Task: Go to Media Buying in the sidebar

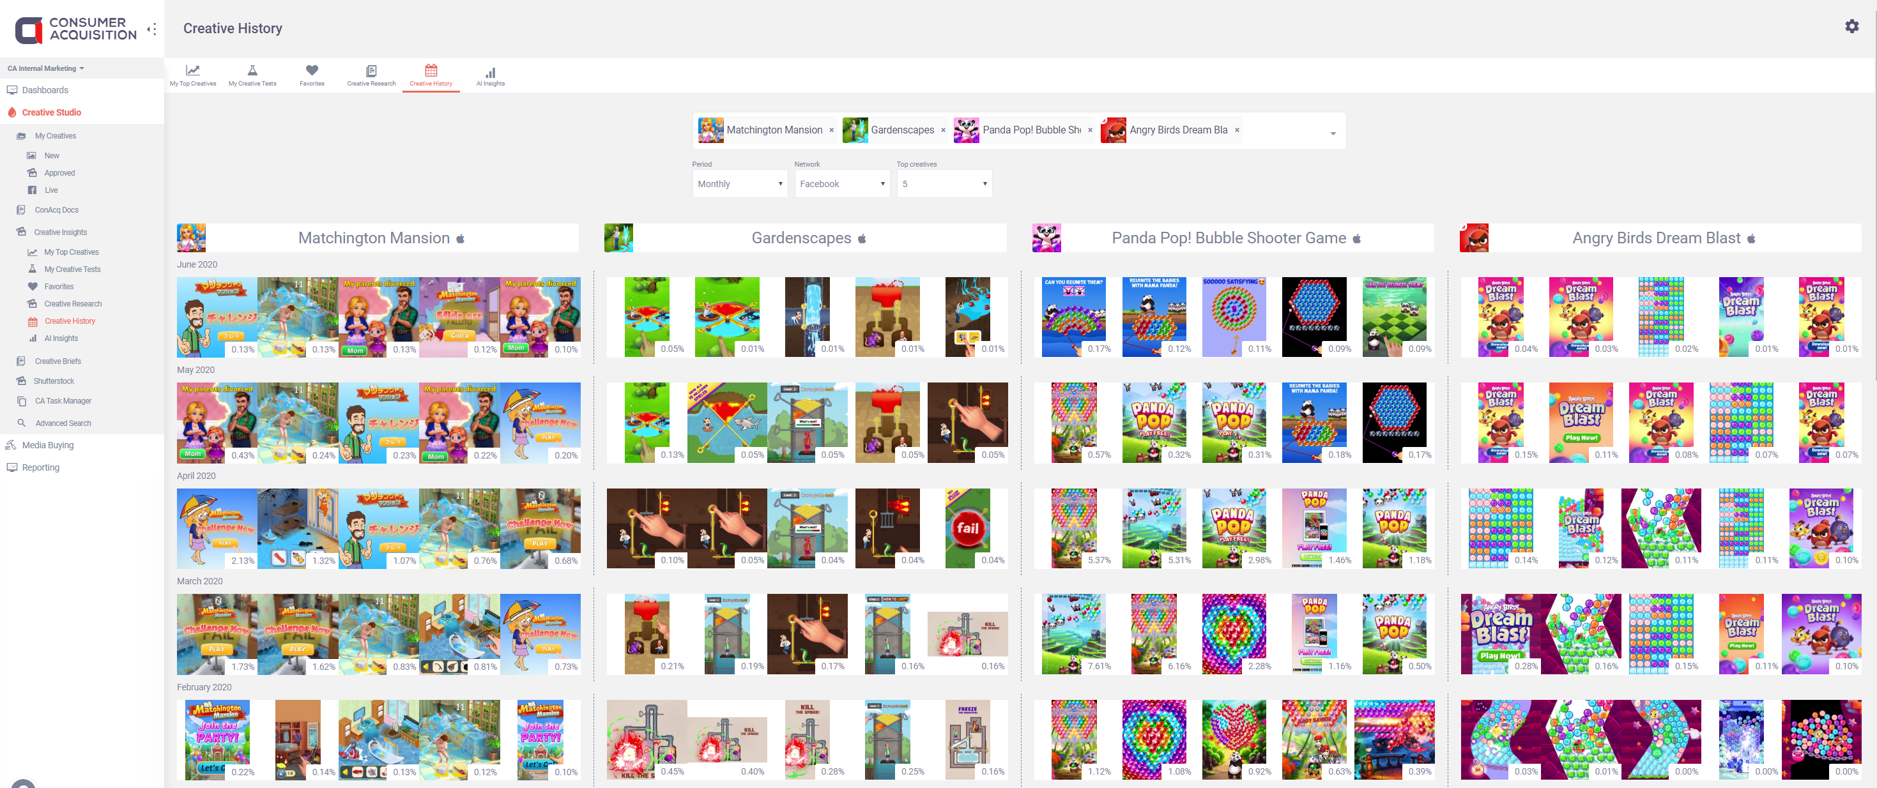Action: (47, 445)
